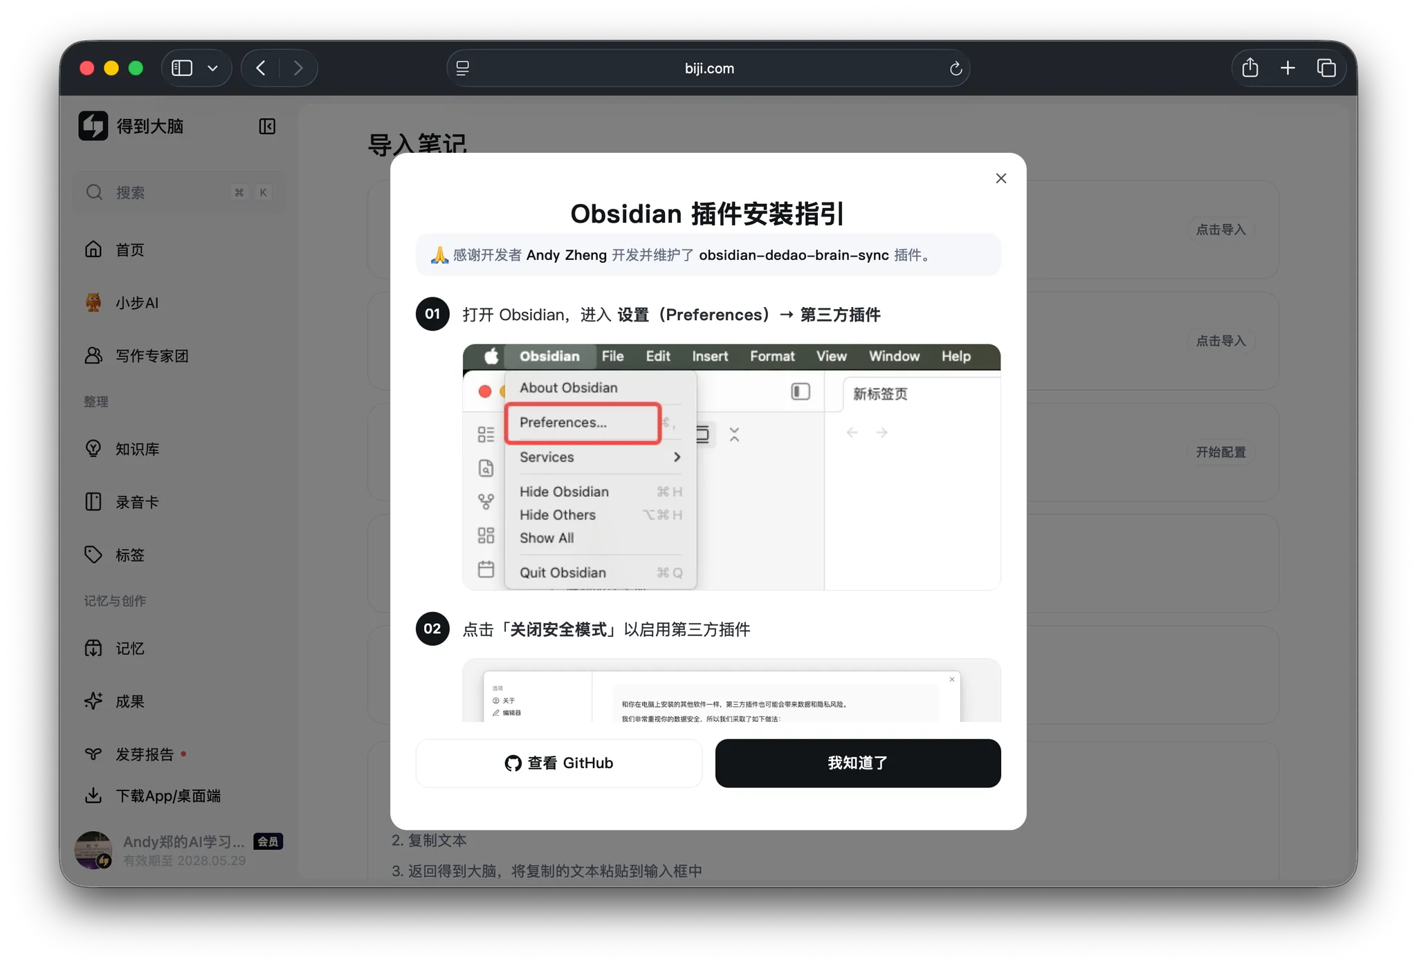Open the Safari share icon

1250,68
